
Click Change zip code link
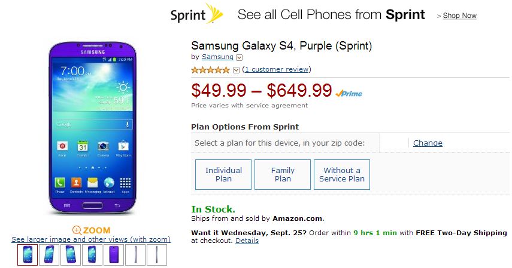(428, 143)
